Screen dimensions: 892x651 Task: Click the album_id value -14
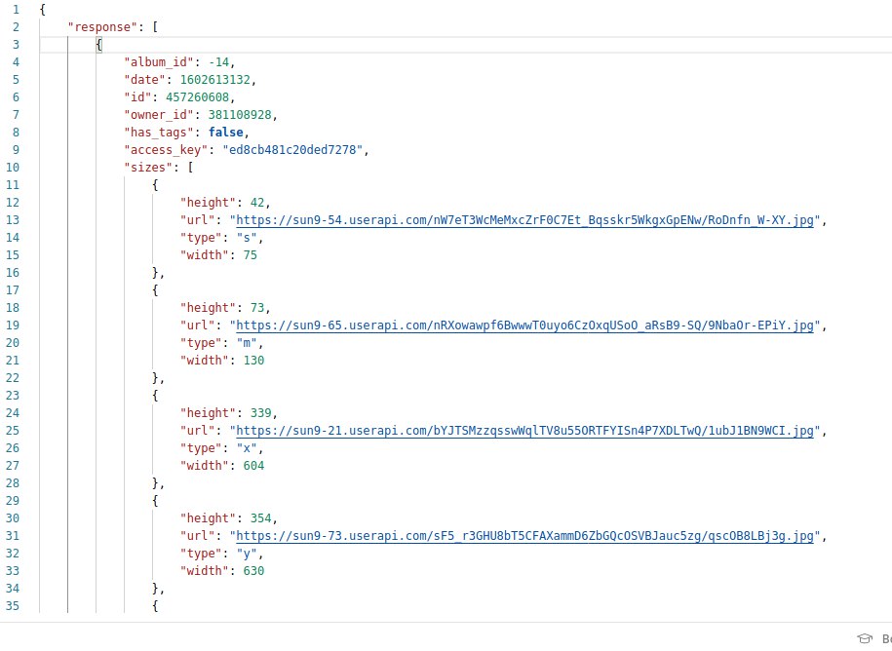pyautogui.click(x=218, y=62)
